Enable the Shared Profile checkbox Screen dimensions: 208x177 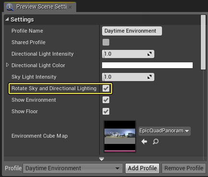(106, 42)
